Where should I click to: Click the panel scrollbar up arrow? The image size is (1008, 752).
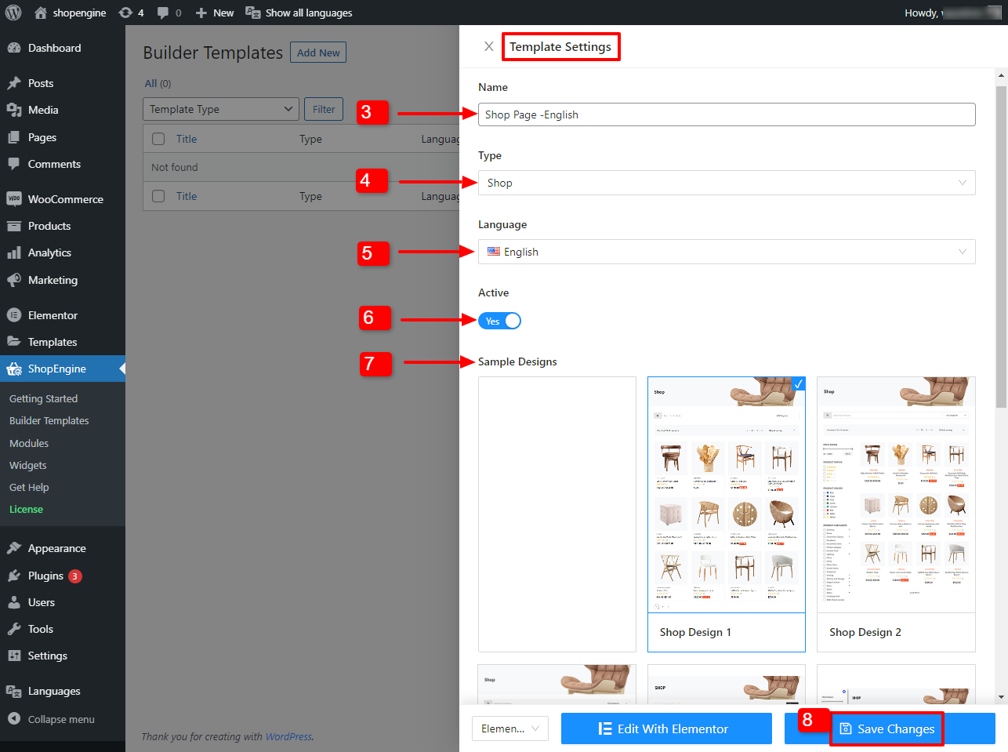coord(1001,76)
